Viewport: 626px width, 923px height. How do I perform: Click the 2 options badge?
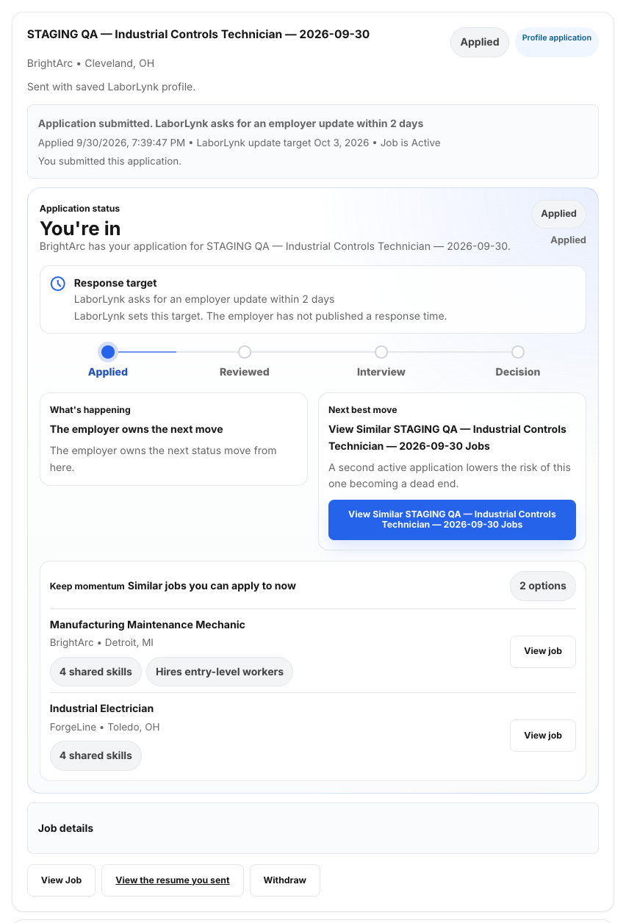coord(543,586)
